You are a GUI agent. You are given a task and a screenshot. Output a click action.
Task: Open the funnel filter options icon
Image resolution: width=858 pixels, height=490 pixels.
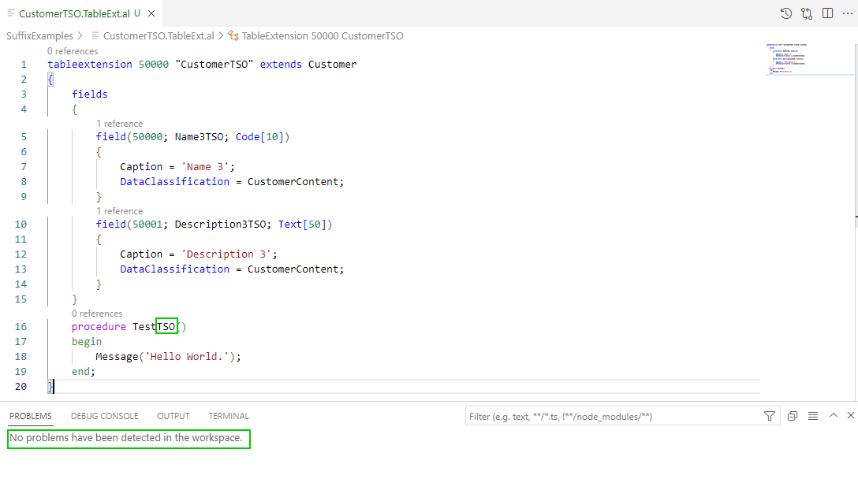[770, 416]
